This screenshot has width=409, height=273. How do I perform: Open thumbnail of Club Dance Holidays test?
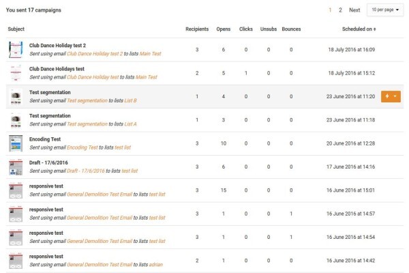coord(16,73)
